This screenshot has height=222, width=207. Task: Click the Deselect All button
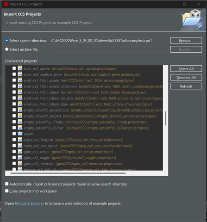[186, 78]
